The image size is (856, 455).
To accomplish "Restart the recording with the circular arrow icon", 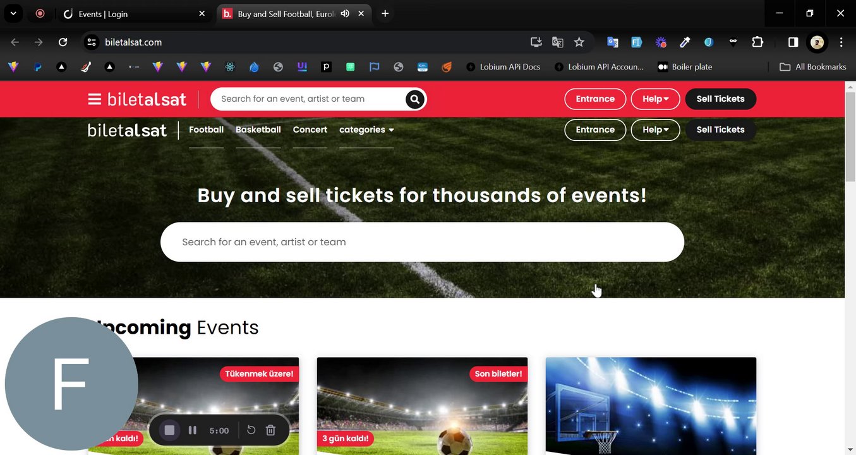I will 251,430.
